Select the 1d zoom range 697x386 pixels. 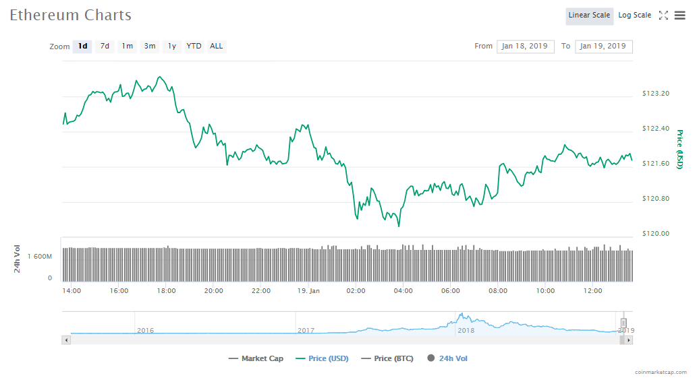click(x=82, y=46)
